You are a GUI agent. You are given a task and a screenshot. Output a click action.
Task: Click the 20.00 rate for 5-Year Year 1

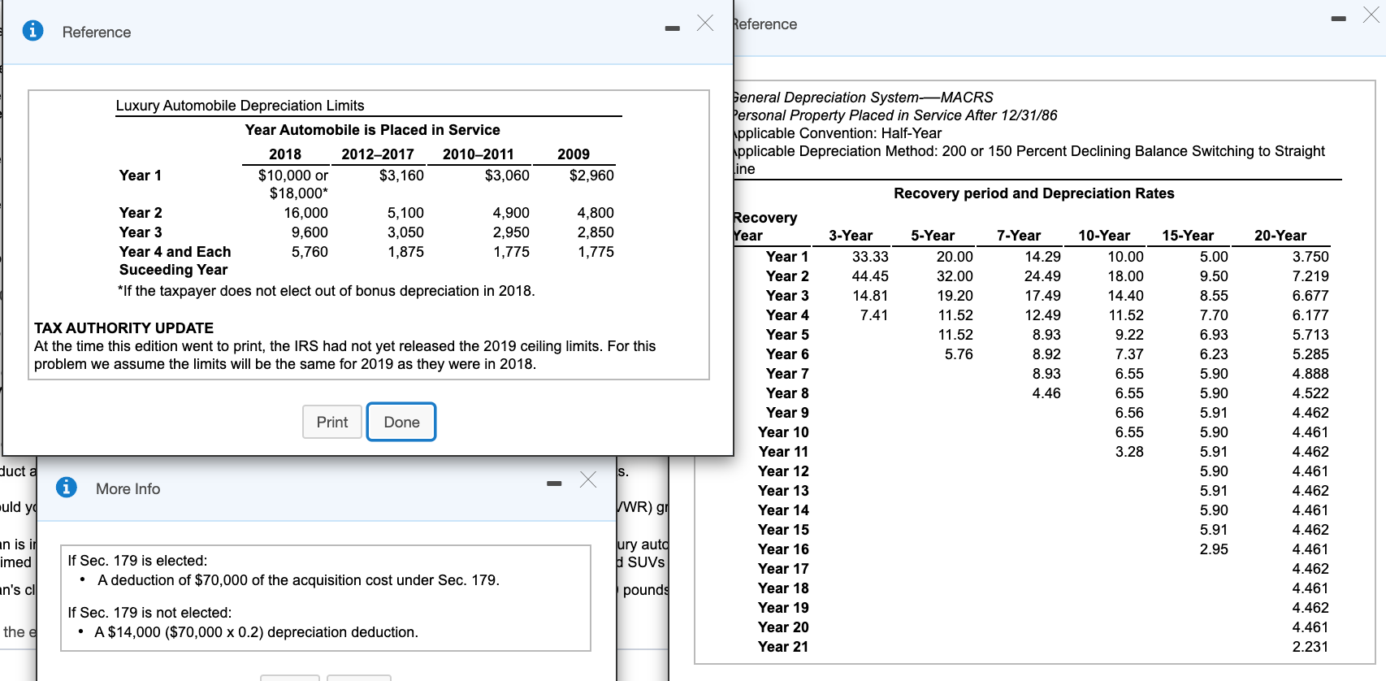coord(955,257)
